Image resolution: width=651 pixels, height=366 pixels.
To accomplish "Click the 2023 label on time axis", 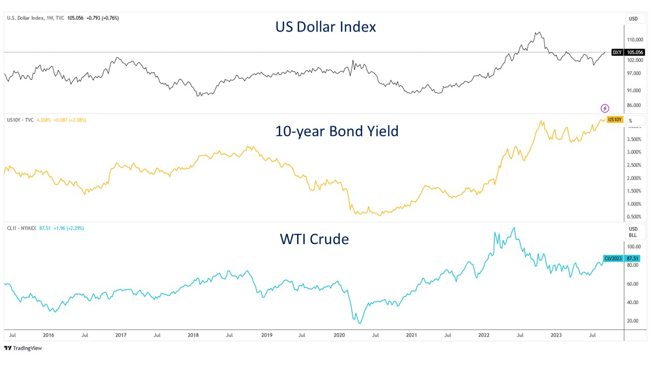I will click(556, 335).
